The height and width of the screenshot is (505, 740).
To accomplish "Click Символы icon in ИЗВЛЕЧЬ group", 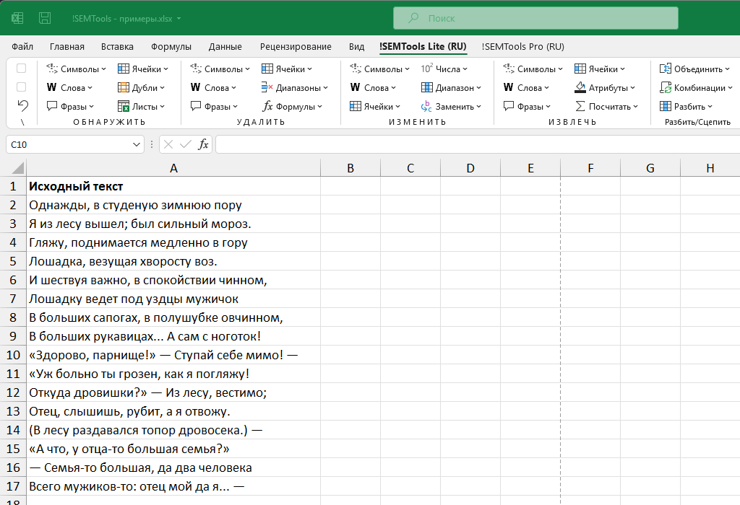I will point(509,69).
